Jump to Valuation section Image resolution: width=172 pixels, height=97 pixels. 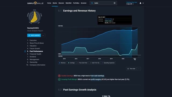33,46
